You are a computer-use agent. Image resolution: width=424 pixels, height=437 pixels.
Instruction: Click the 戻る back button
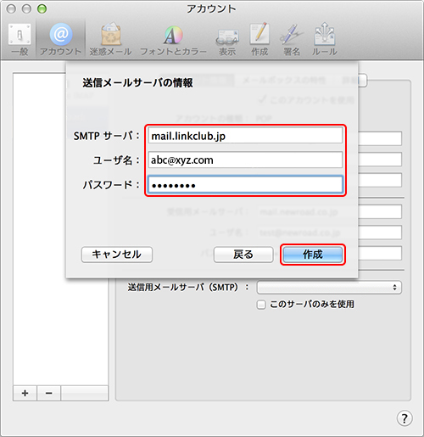[243, 255]
